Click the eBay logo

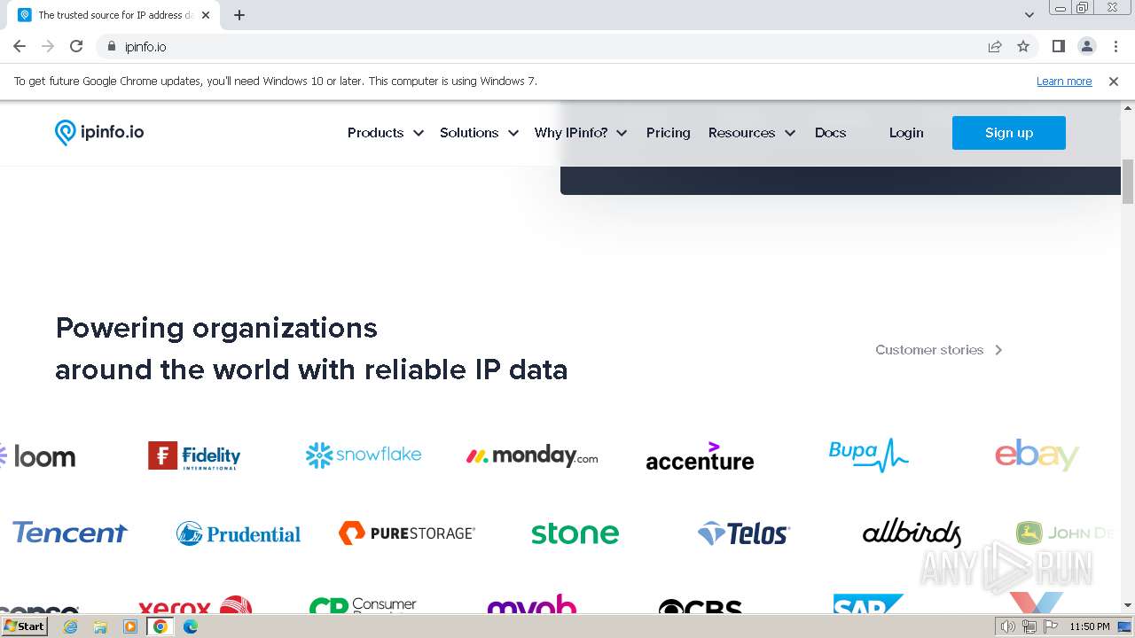coord(1037,455)
